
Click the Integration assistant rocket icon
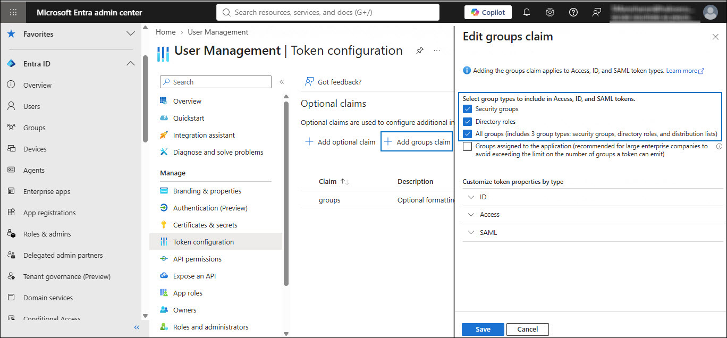164,135
